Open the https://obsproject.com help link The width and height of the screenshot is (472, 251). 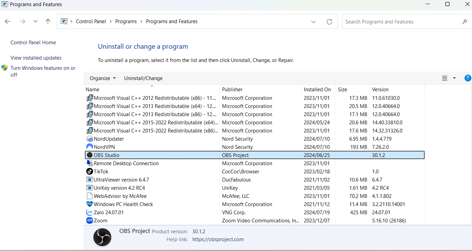click(x=218, y=239)
